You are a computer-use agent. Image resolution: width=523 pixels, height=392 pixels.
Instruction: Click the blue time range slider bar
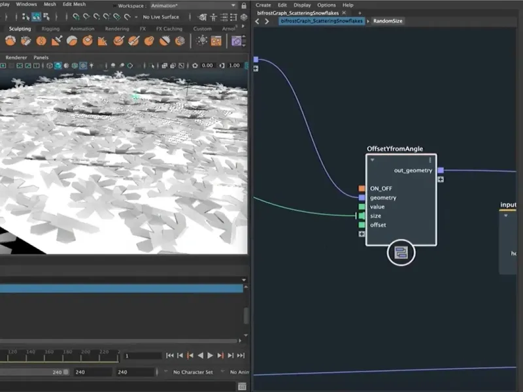(121, 288)
